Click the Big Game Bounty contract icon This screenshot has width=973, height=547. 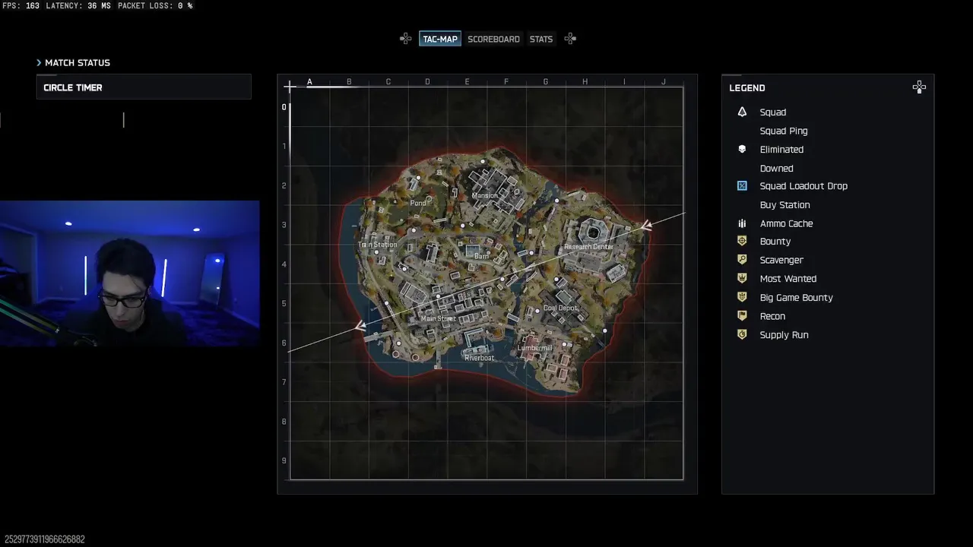pos(742,297)
